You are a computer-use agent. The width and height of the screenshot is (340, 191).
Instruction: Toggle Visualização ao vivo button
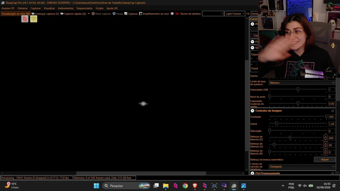coord(16,14)
